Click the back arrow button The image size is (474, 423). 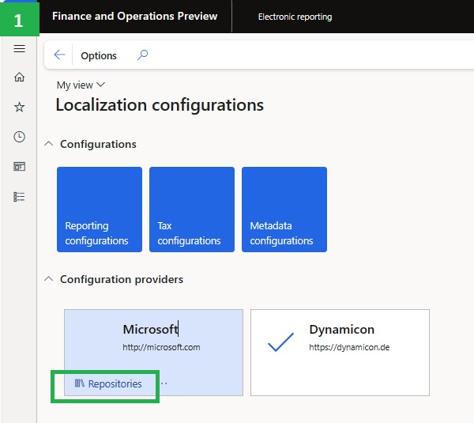click(x=59, y=55)
